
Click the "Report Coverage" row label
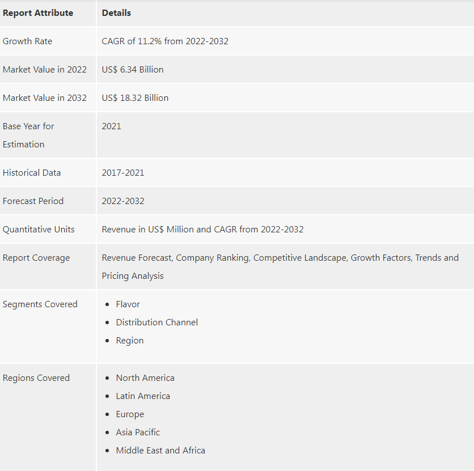[36, 257]
